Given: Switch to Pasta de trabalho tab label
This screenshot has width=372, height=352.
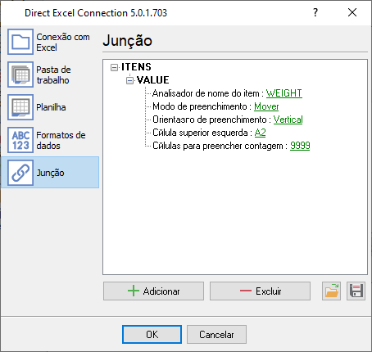Looking at the screenshot, I should (53, 74).
